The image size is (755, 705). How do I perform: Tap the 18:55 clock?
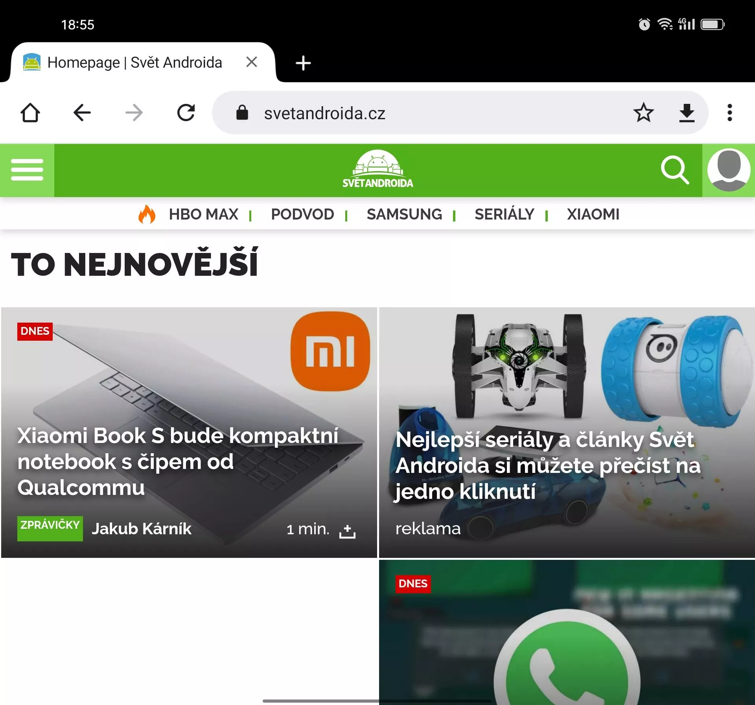(78, 25)
